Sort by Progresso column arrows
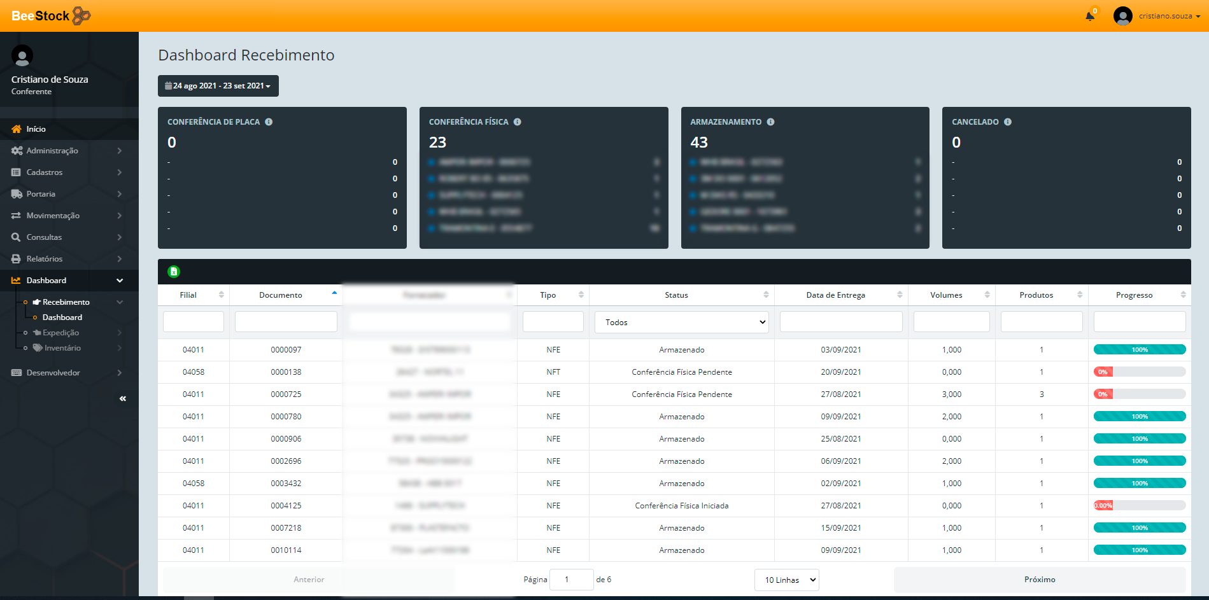This screenshot has width=1209, height=600. click(x=1183, y=295)
